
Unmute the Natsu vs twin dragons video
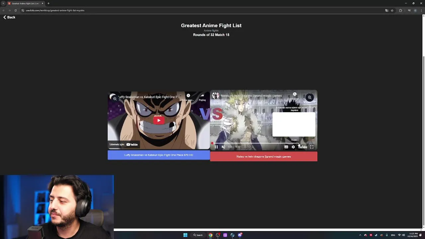(223, 147)
